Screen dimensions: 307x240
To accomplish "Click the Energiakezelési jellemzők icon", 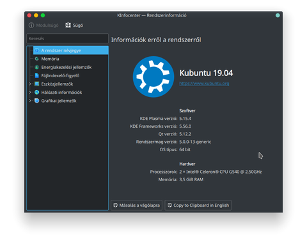I will (x=37, y=67).
